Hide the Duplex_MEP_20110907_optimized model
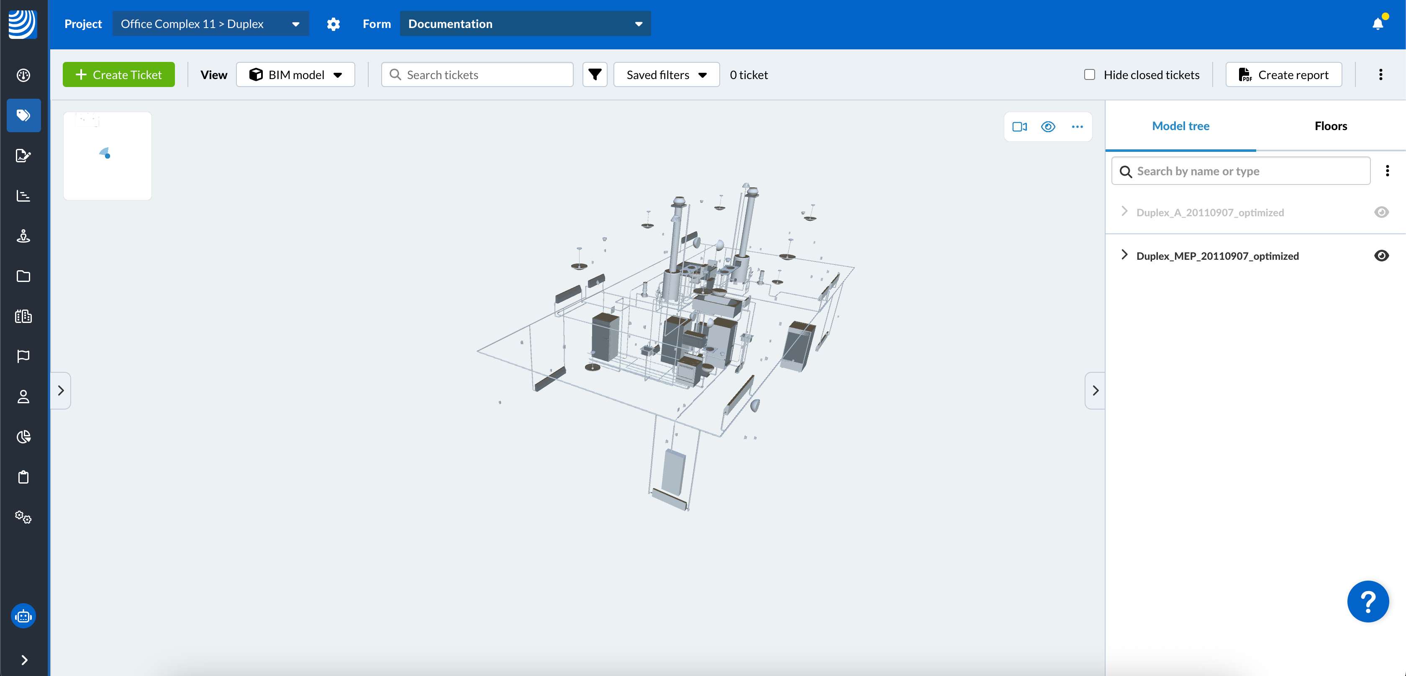Viewport: 1406px width, 676px height. (x=1381, y=256)
